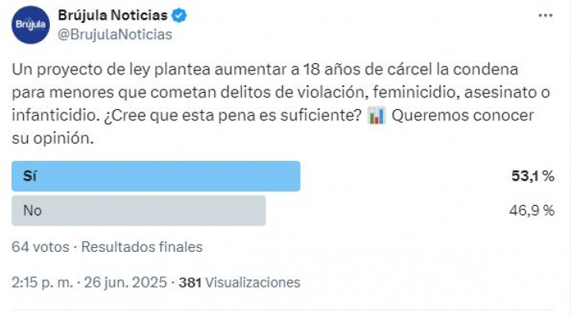571x316 pixels.
Task: Open the 2:15 p. m. timestamp link
Action: tap(42, 283)
